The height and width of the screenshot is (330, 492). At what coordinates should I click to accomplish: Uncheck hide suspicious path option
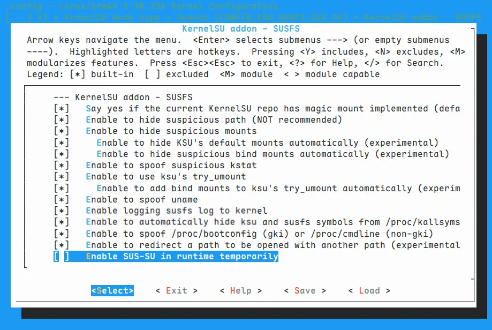coord(62,119)
